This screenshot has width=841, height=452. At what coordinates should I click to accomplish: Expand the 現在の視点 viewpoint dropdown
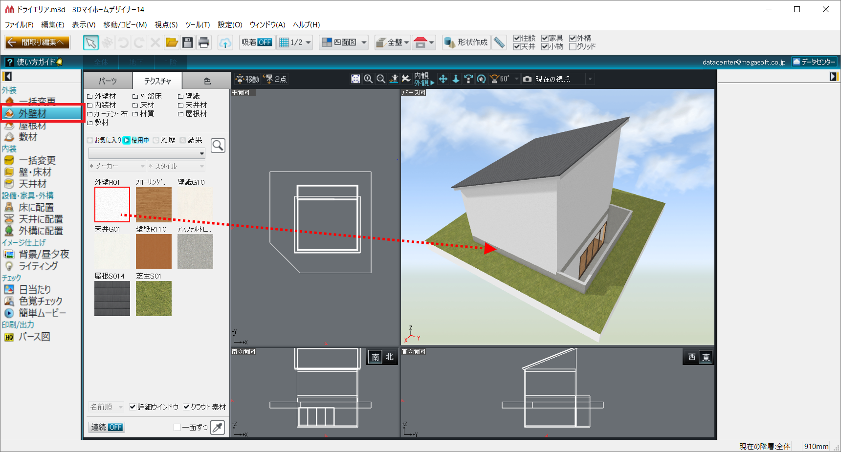tap(590, 79)
